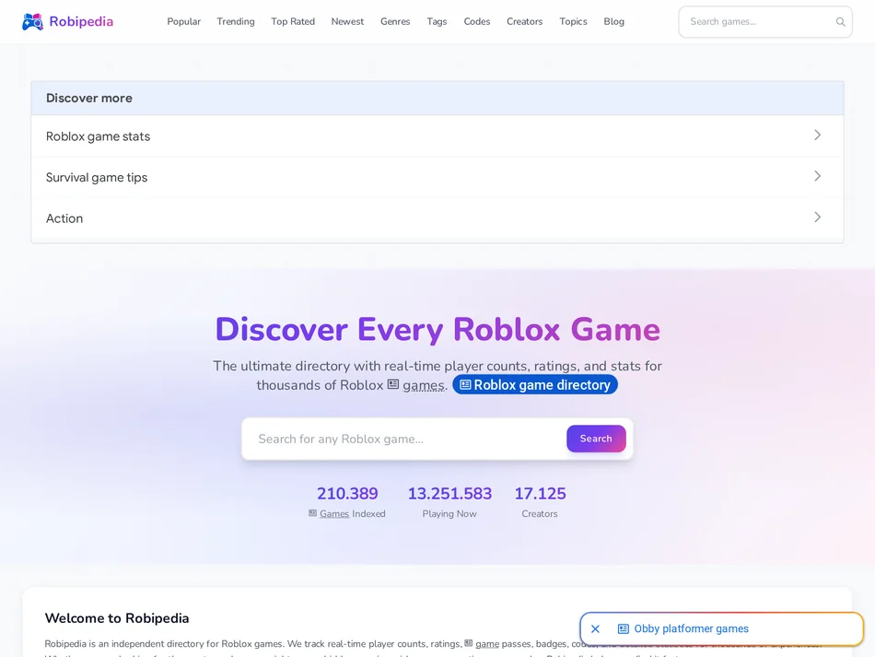Click the icon before 'game passes' text
Image resolution: width=875 pixels, height=657 pixels.
(x=468, y=643)
